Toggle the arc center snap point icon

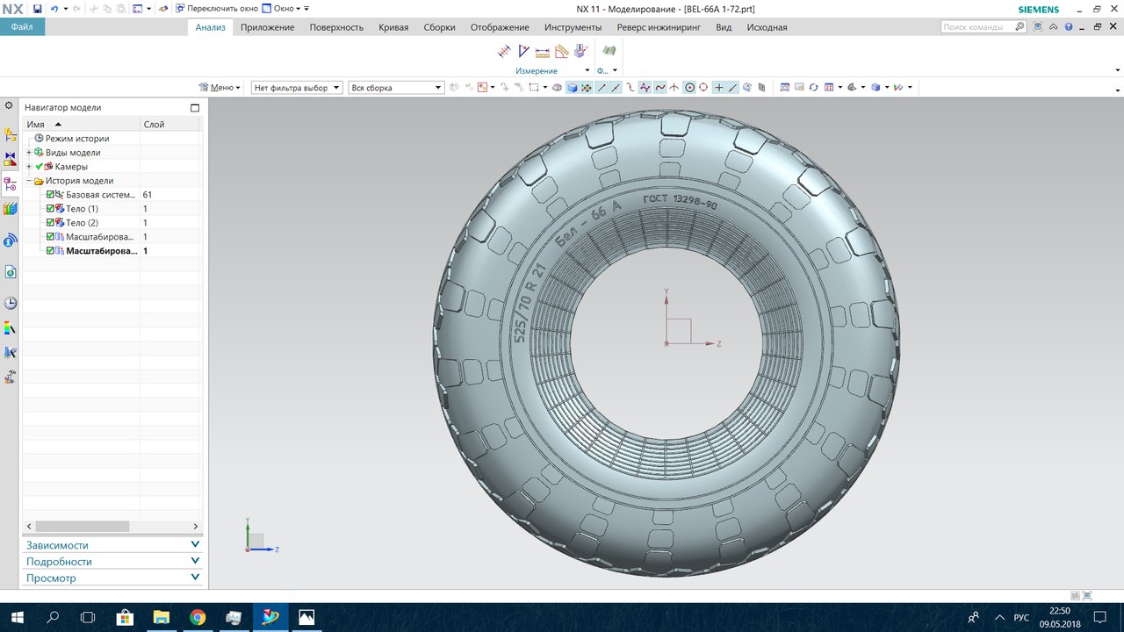(x=689, y=88)
